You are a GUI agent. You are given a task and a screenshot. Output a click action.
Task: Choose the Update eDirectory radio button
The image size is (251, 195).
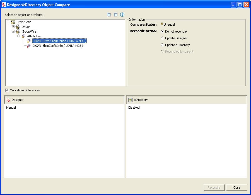tap(162, 45)
